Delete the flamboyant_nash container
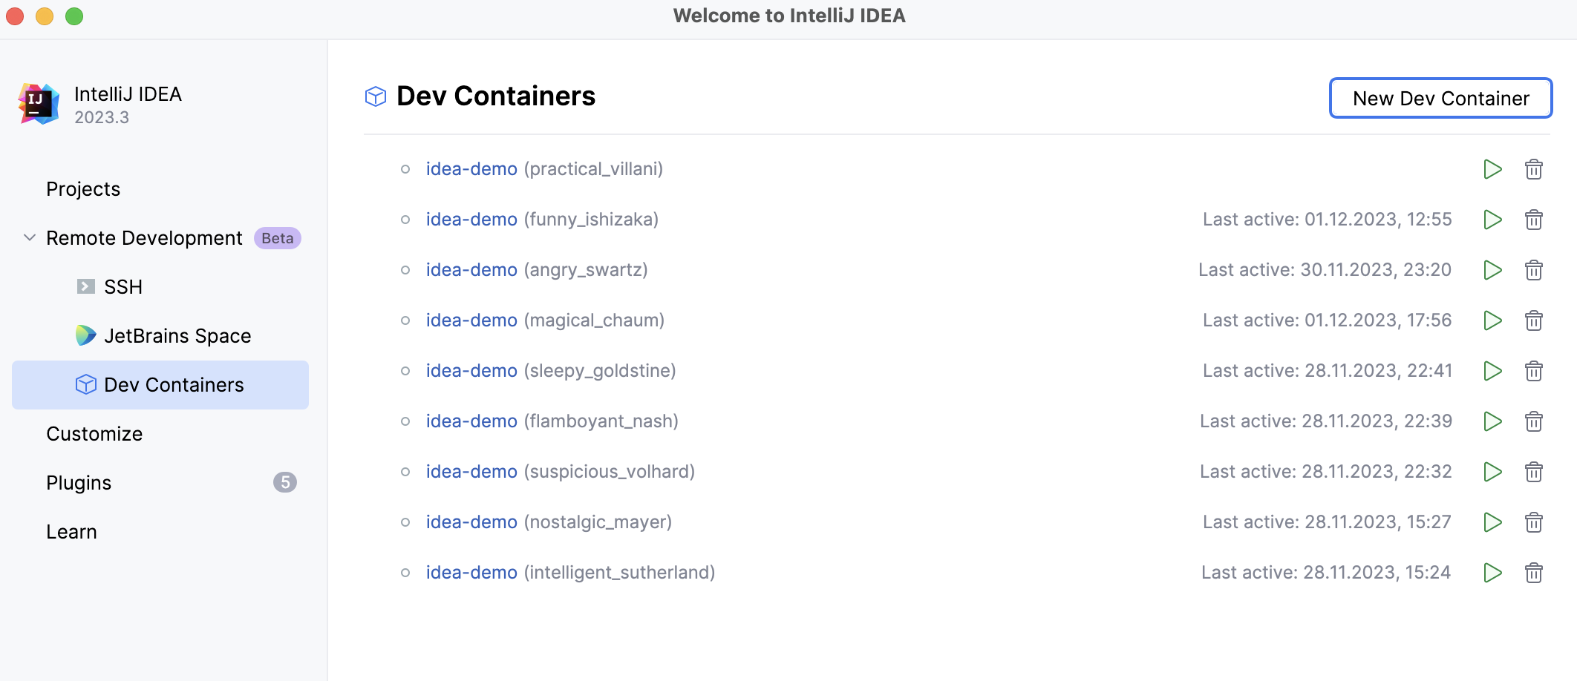The width and height of the screenshot is (1577, 681). pos(1534,421)
